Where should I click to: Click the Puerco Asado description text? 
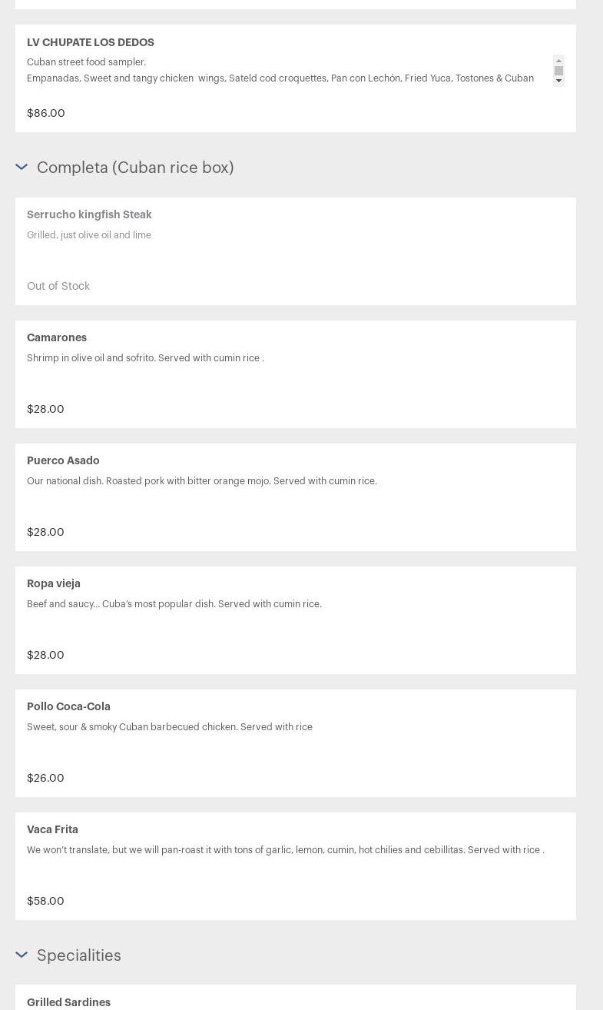point(202,481)
